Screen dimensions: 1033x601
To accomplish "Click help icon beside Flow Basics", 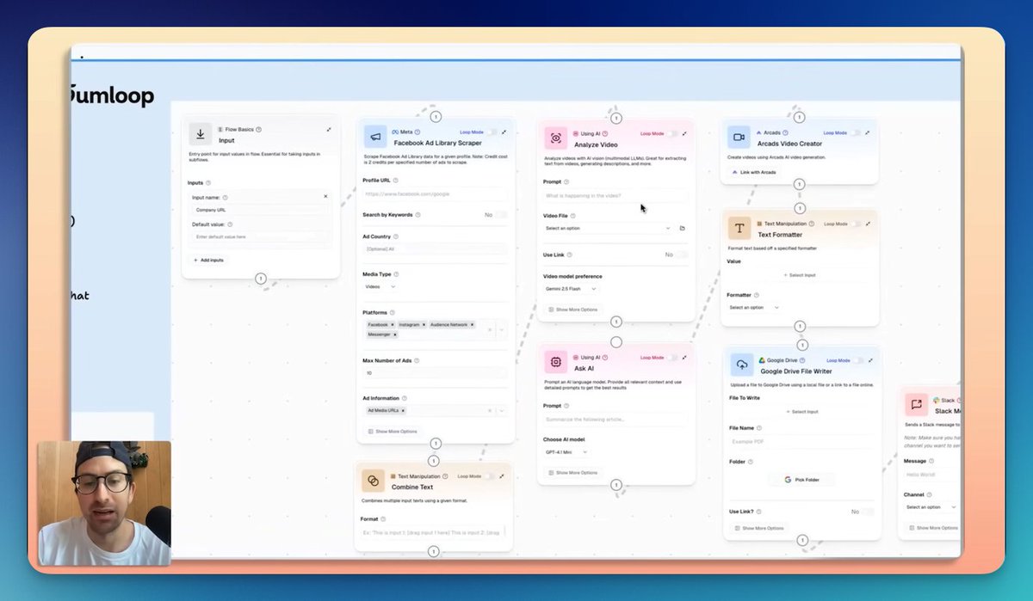I will pos(258,129).
